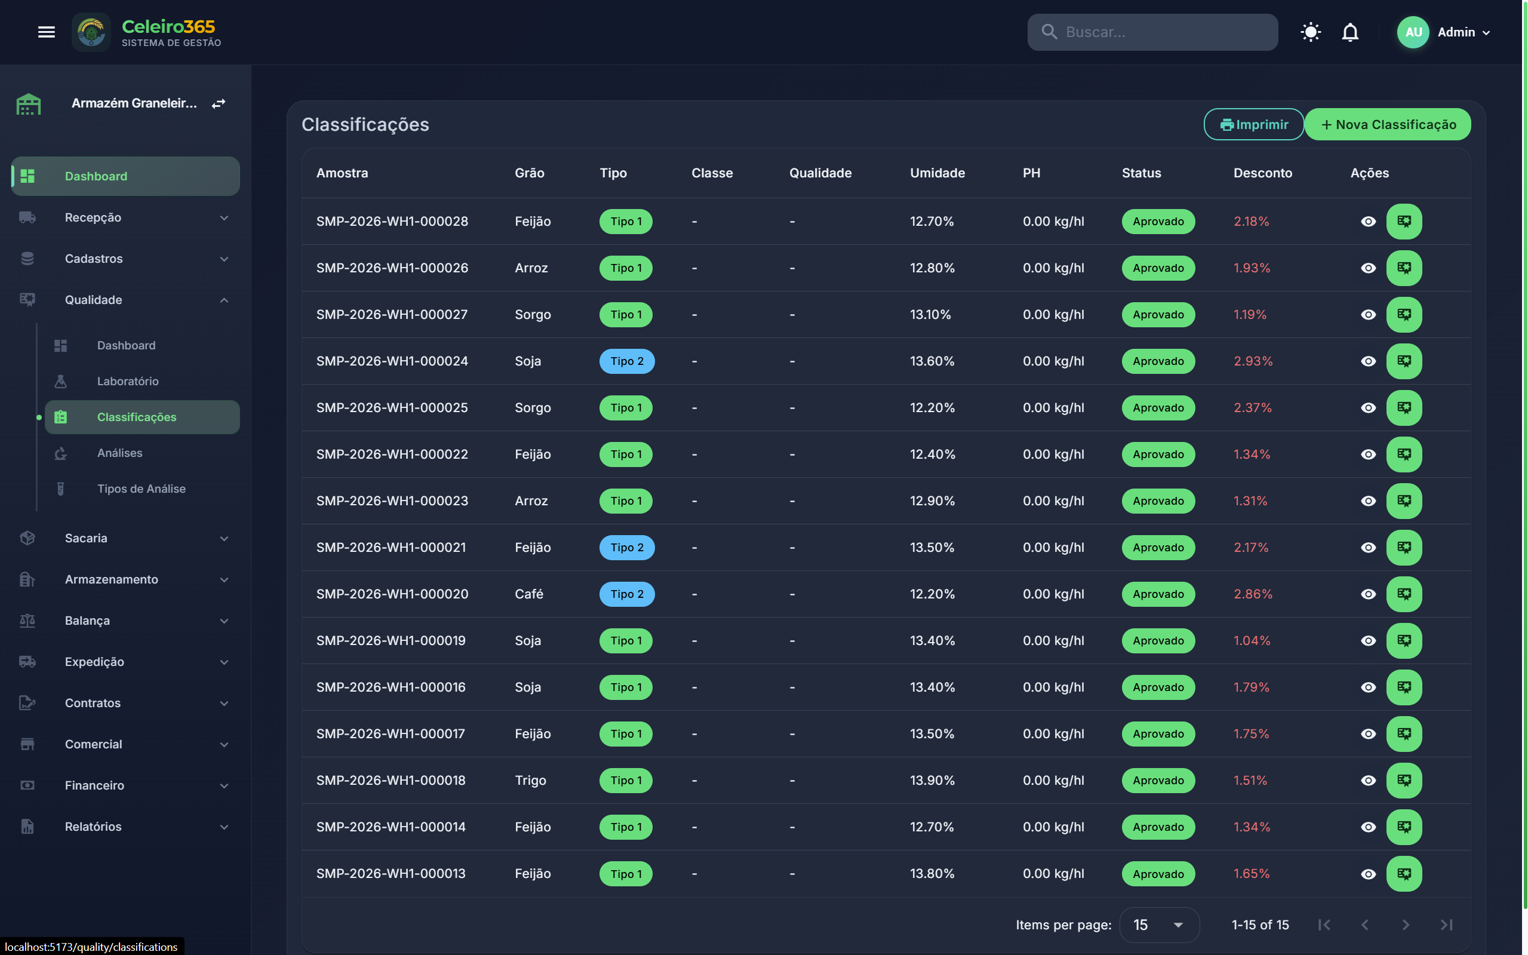
Task: View details eye icon for SMP-2026-WH1-000024
Action: pyautogui.click(x=1367, y=361)
